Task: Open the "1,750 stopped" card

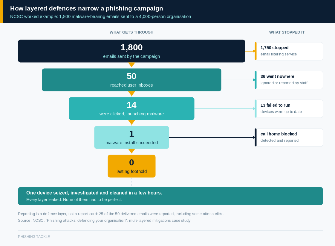Action: pos(289,51)
